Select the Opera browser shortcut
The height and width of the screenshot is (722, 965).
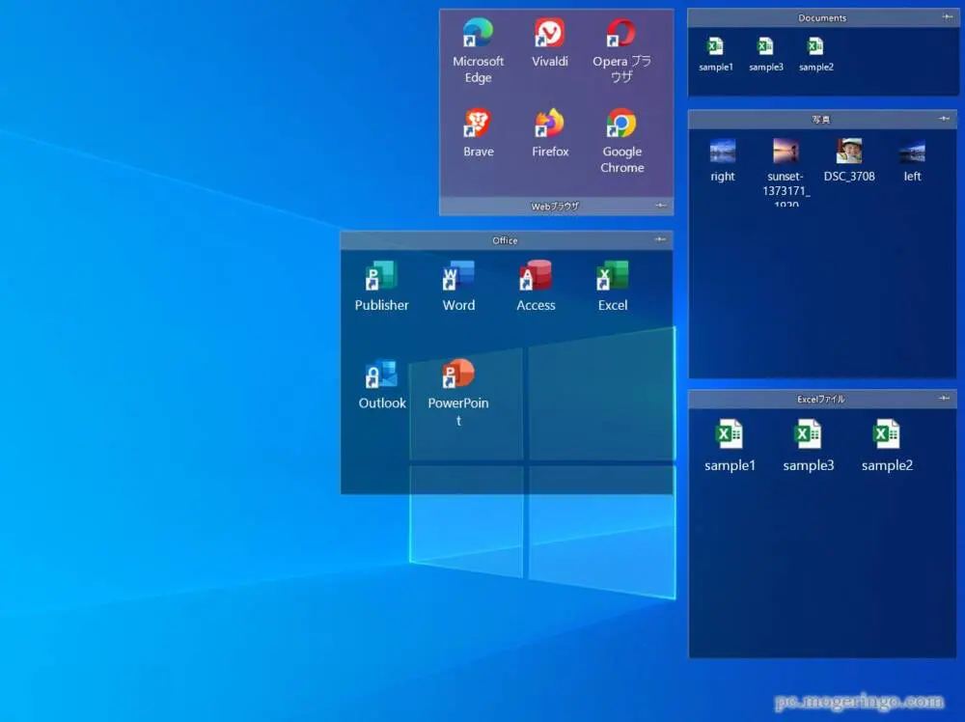click(x=621, y=35)
